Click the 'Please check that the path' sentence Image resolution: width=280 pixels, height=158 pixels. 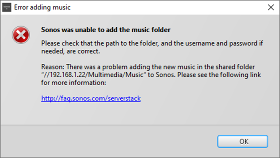pos(152,43)
